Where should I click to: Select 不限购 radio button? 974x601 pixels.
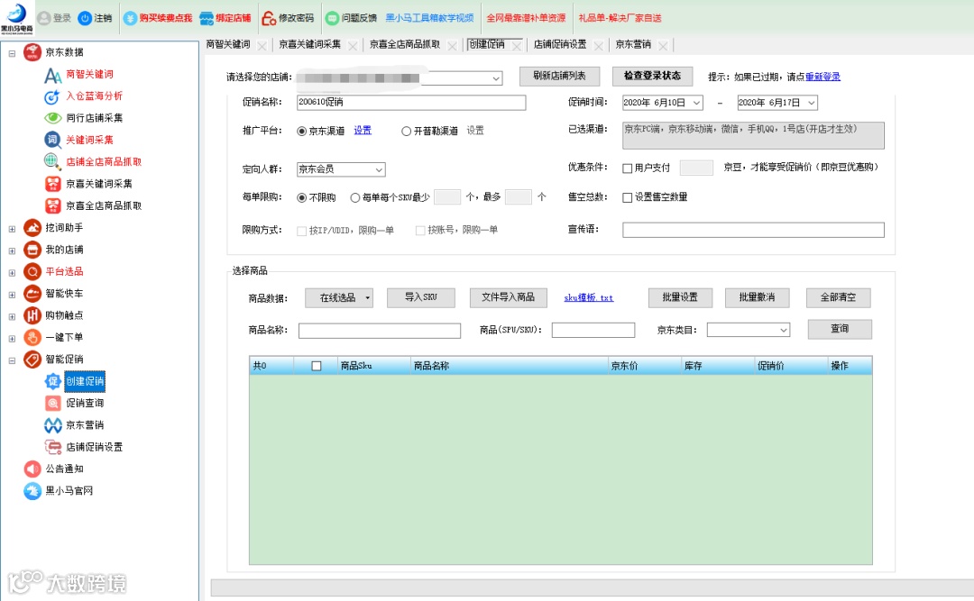(302, 197)
